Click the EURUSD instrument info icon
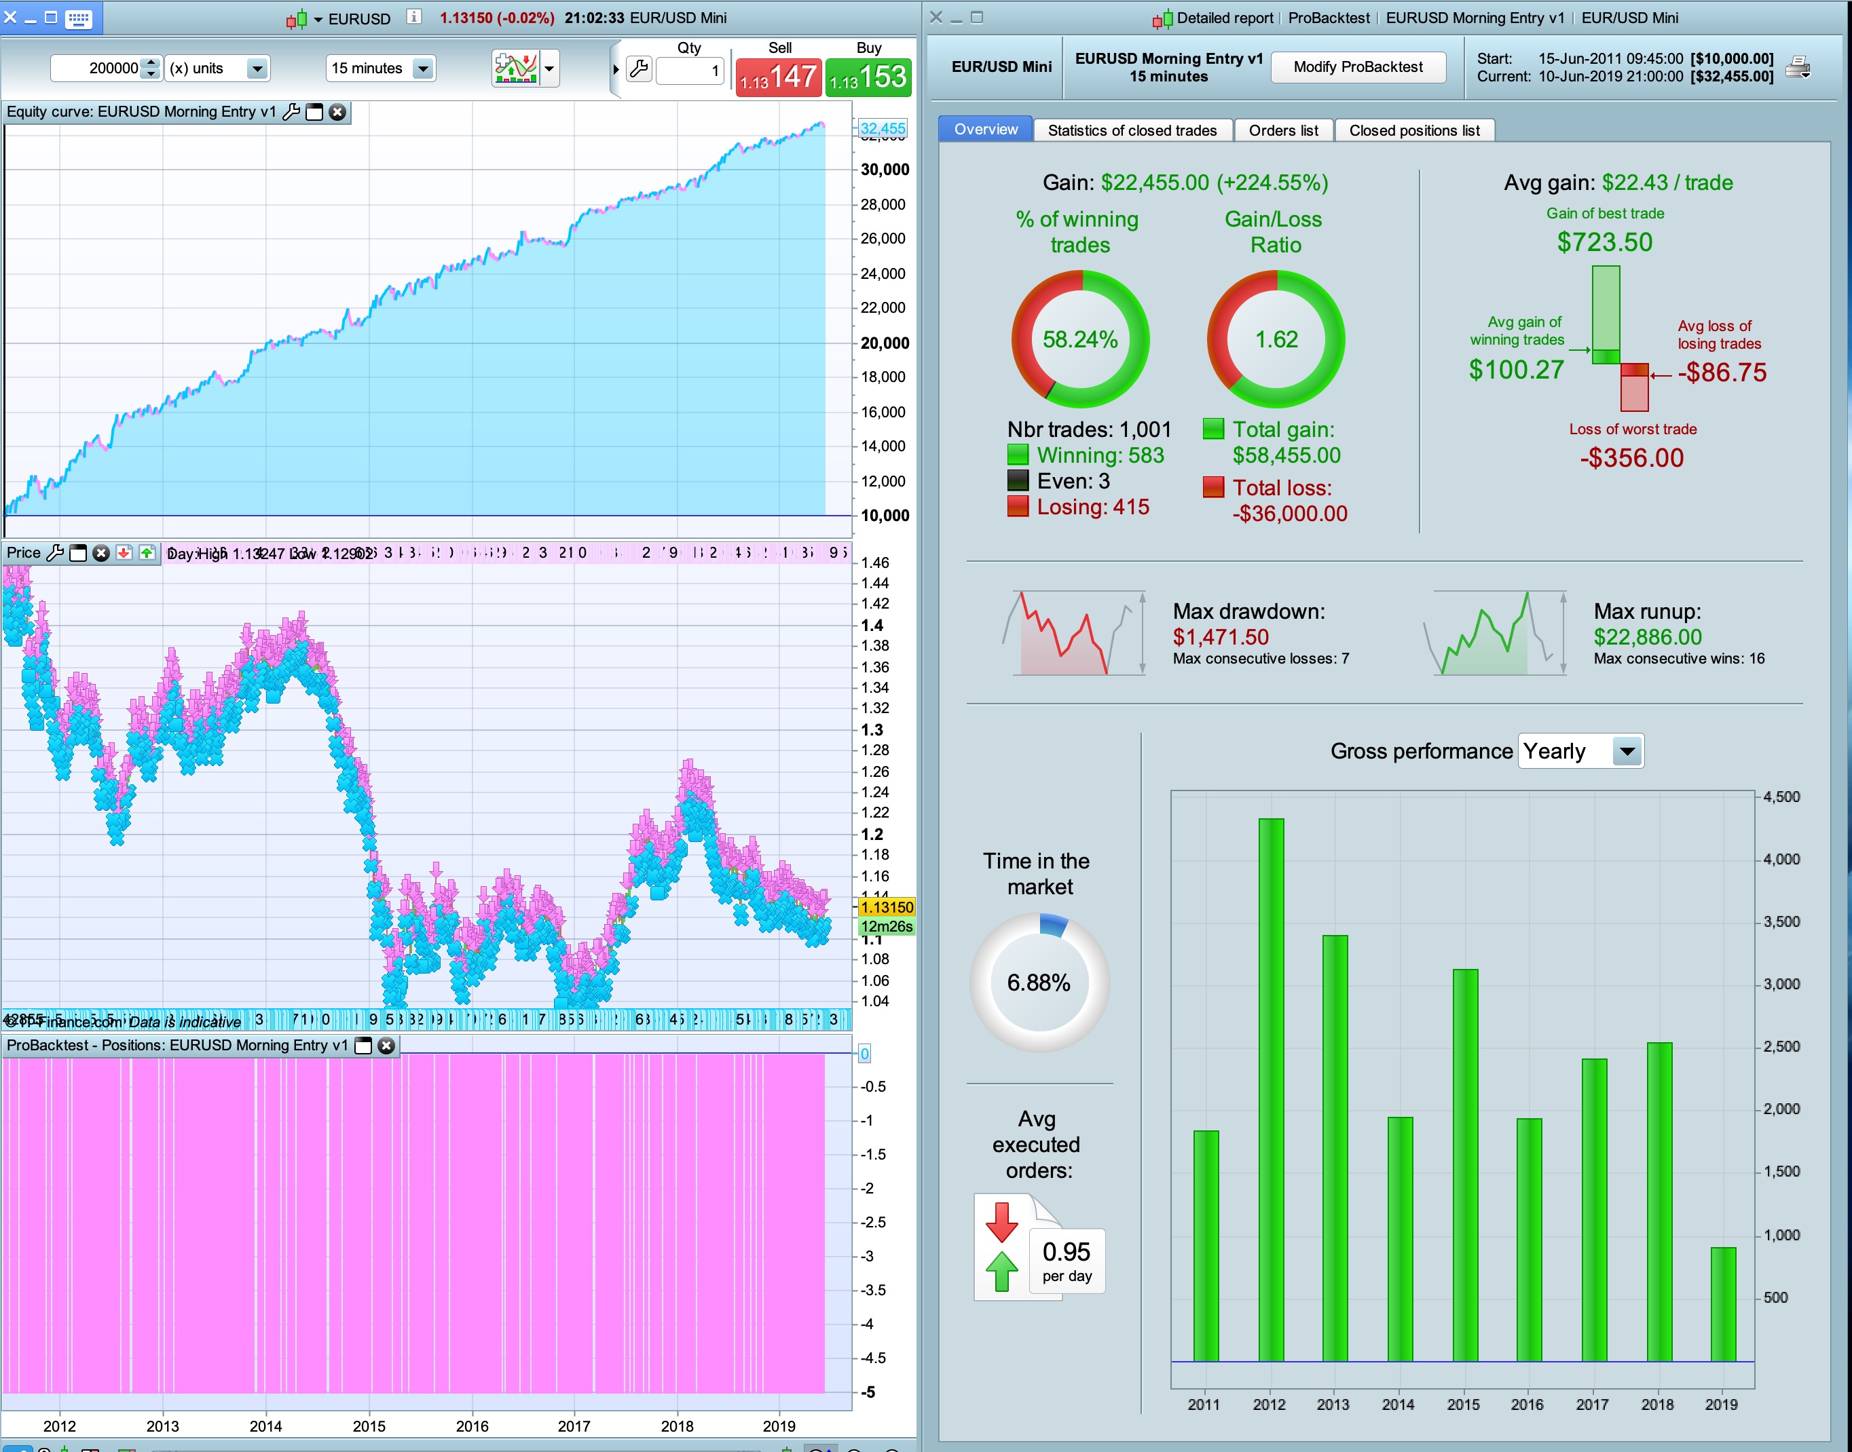Image resolution: width=1852 pixels, height=1452 pixels. pyautogui.click(x=413, y=17)
